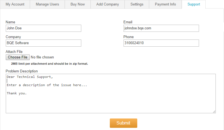Focus the Email input field
224x130 pixels.
pos(161,28)
